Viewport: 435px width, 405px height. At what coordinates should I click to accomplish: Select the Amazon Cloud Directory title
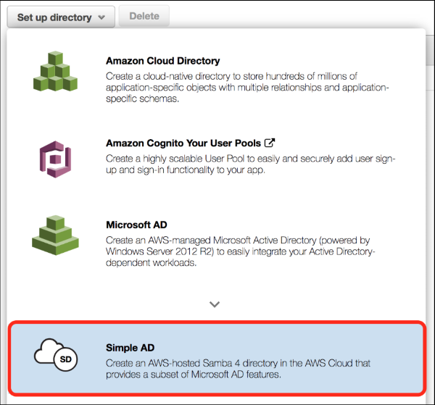click(162, 61)
